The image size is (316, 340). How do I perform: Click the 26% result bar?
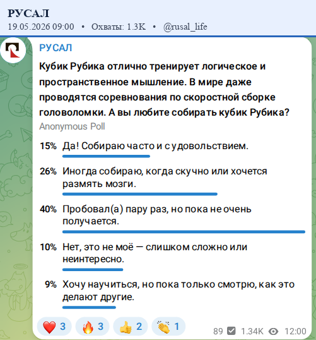click(x=140, y=194)
